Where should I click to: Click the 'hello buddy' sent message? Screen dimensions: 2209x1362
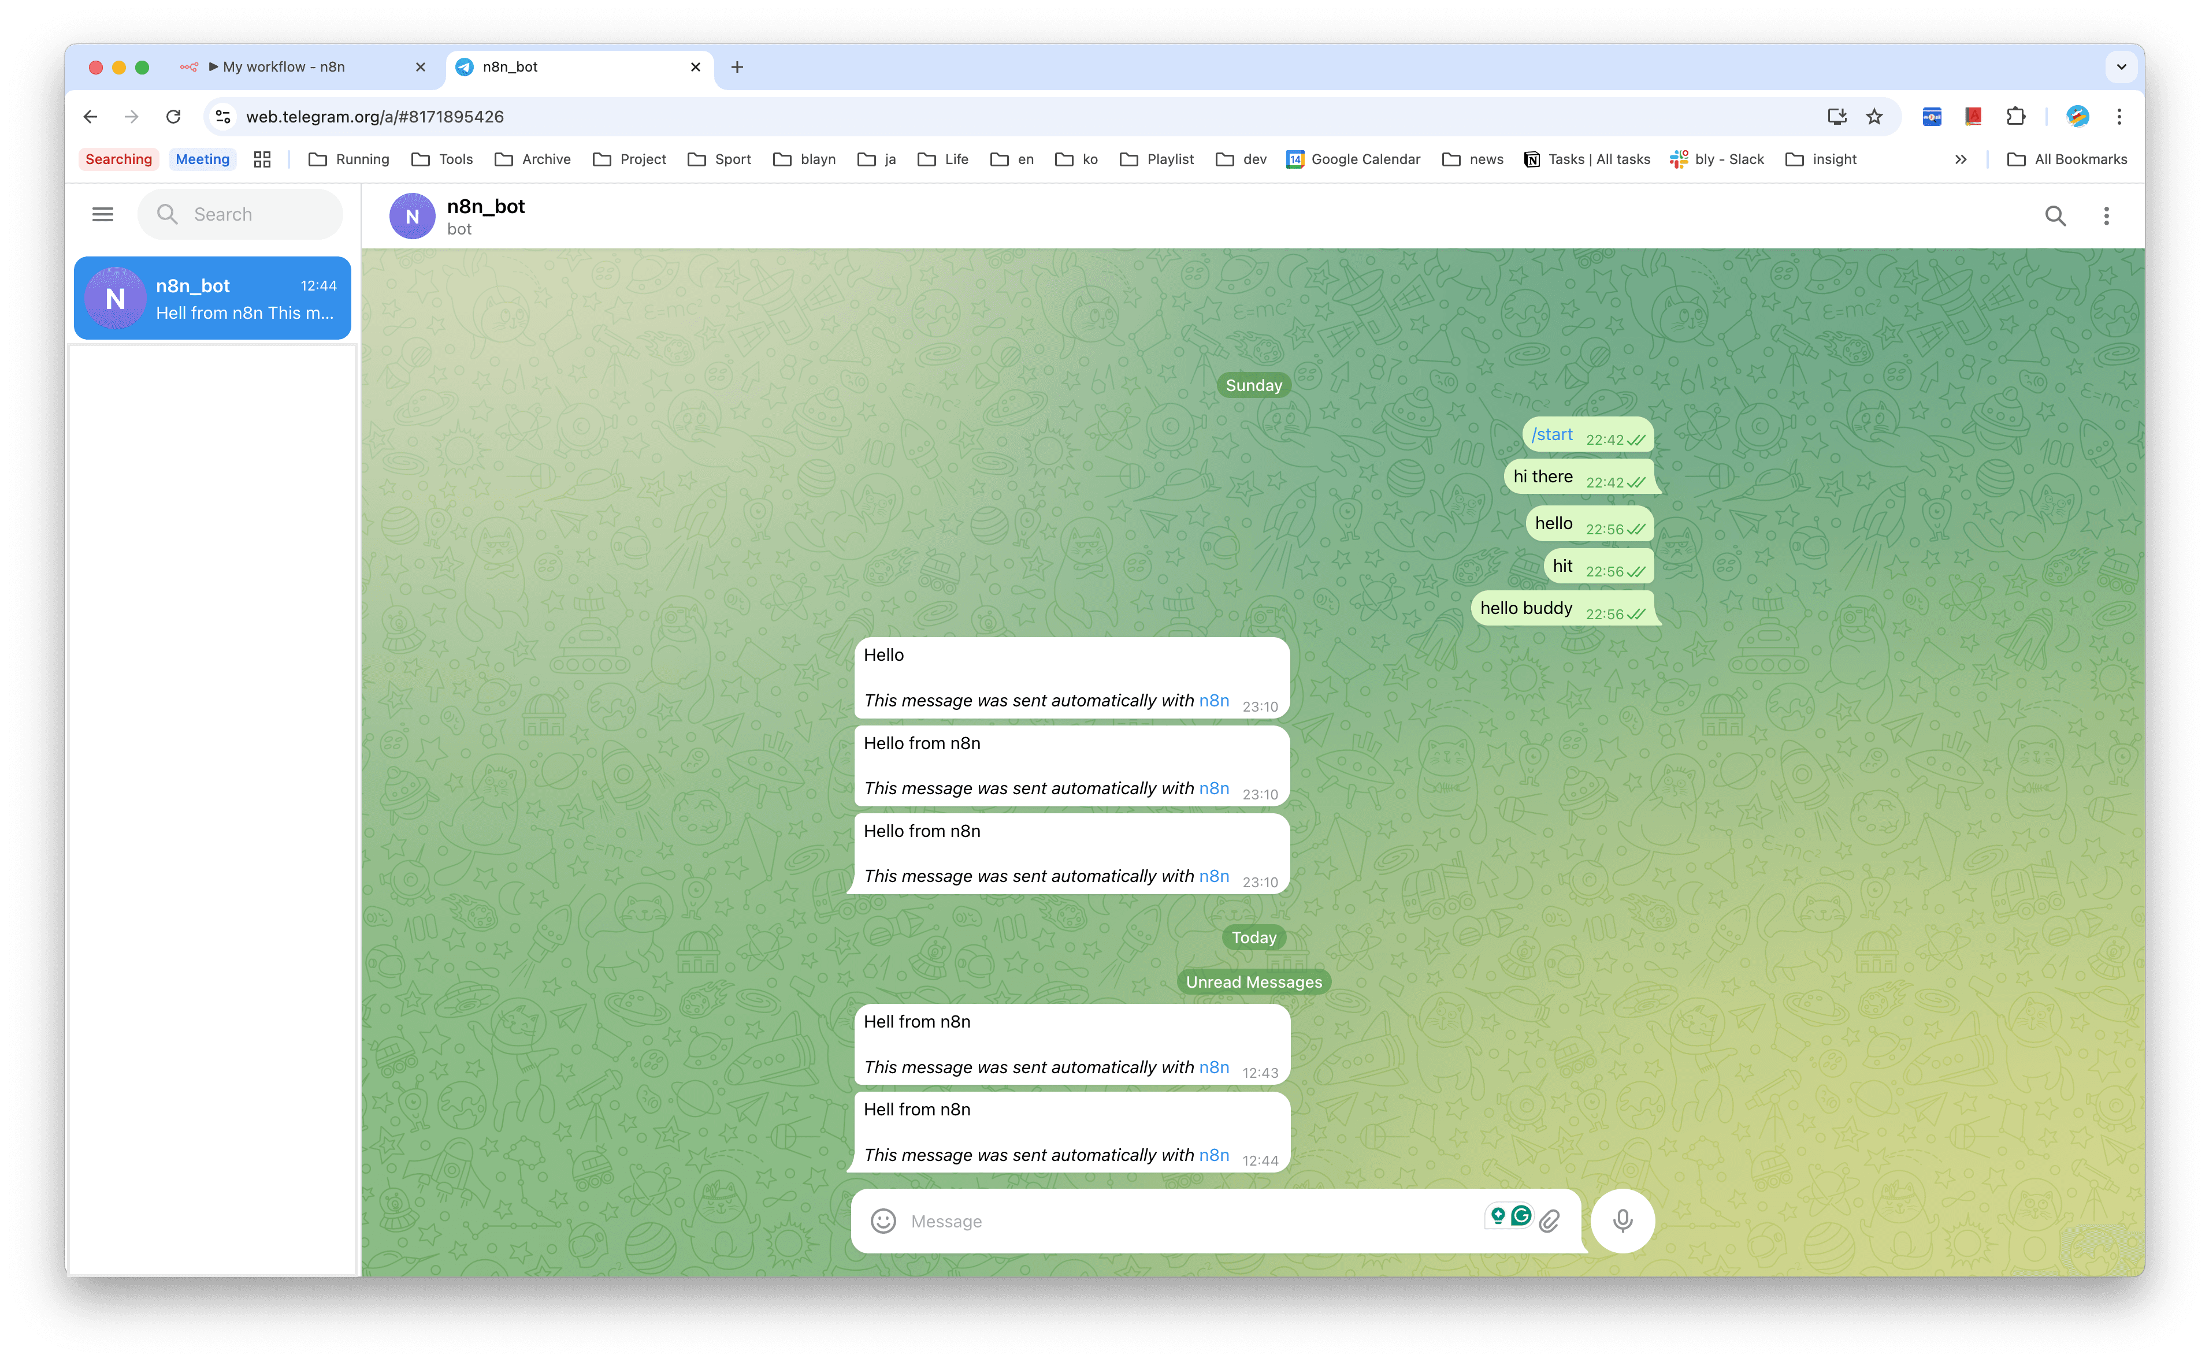(x=1563, y=609)
